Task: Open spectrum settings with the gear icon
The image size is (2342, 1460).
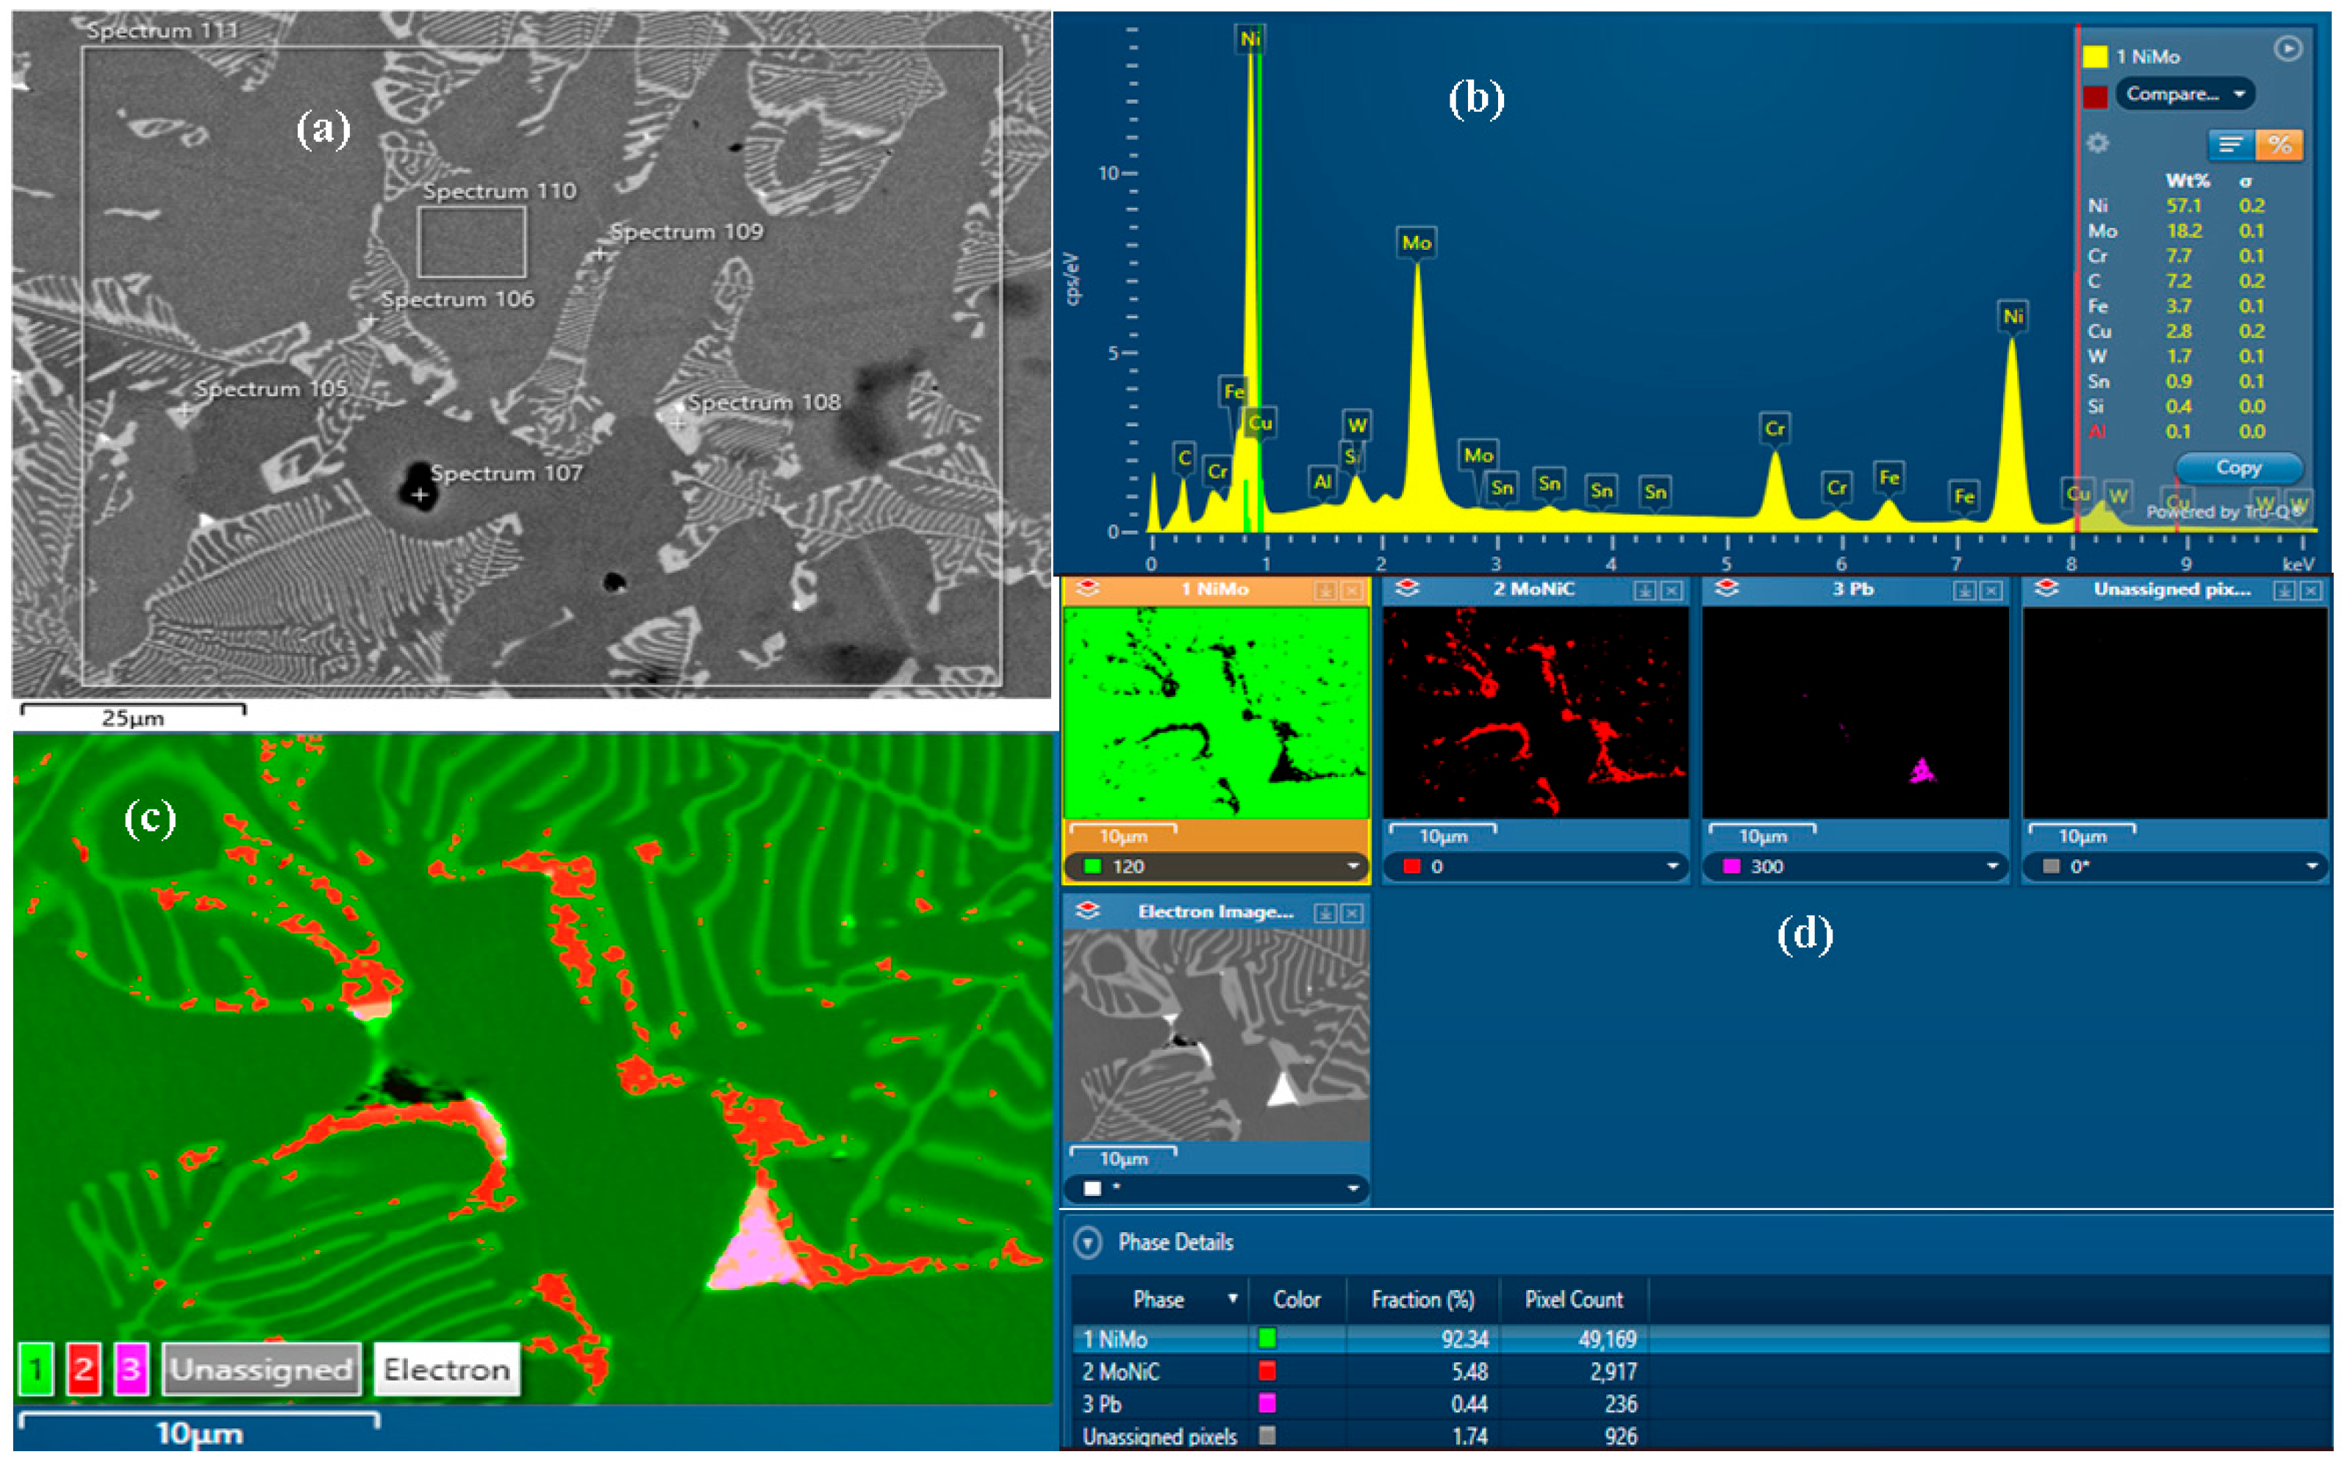Action: [2098, 144]
